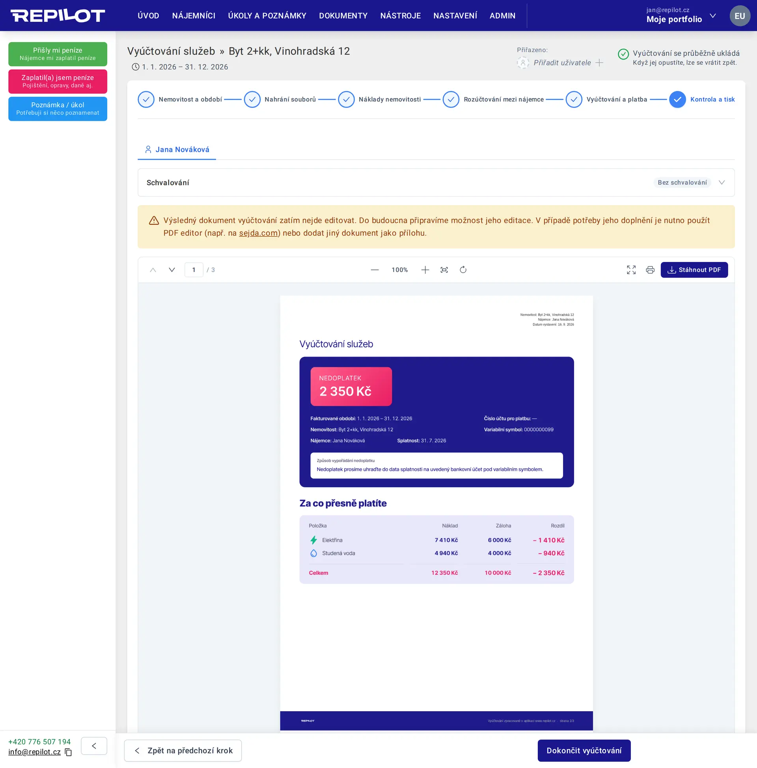Open the Nahrání souborů step circle

[x=252, y=99]
